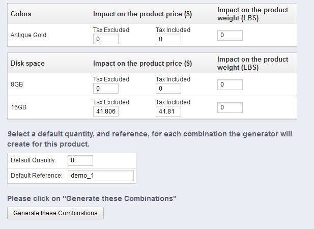Click 16GB Tax Included field showing 41.81

click(x=168, y=111)
